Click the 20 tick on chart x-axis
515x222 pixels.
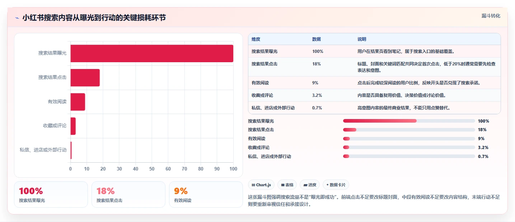pyautogui.click(x=103, y=169)
